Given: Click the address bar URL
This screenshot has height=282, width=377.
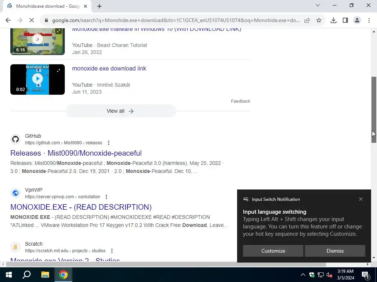Looking at the screenshot, I should pos(176,21).
